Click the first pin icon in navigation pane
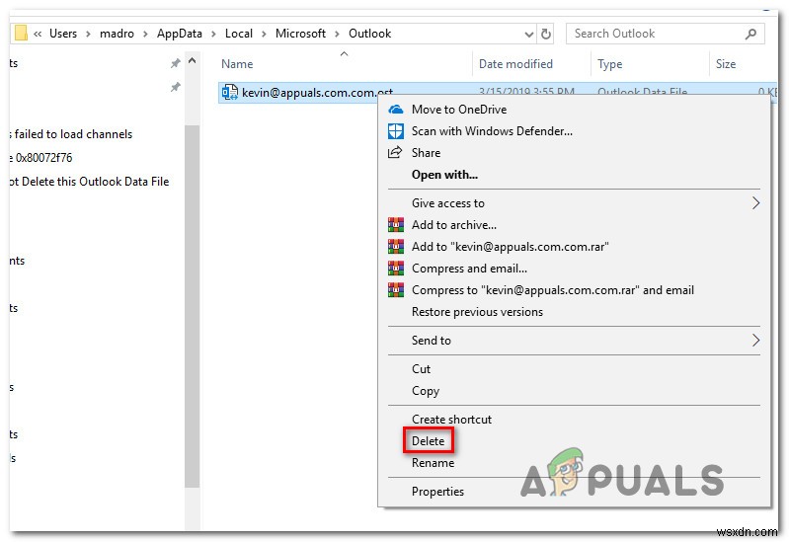Viewport: 789px width, 542px height. click(x=175, y=63)
